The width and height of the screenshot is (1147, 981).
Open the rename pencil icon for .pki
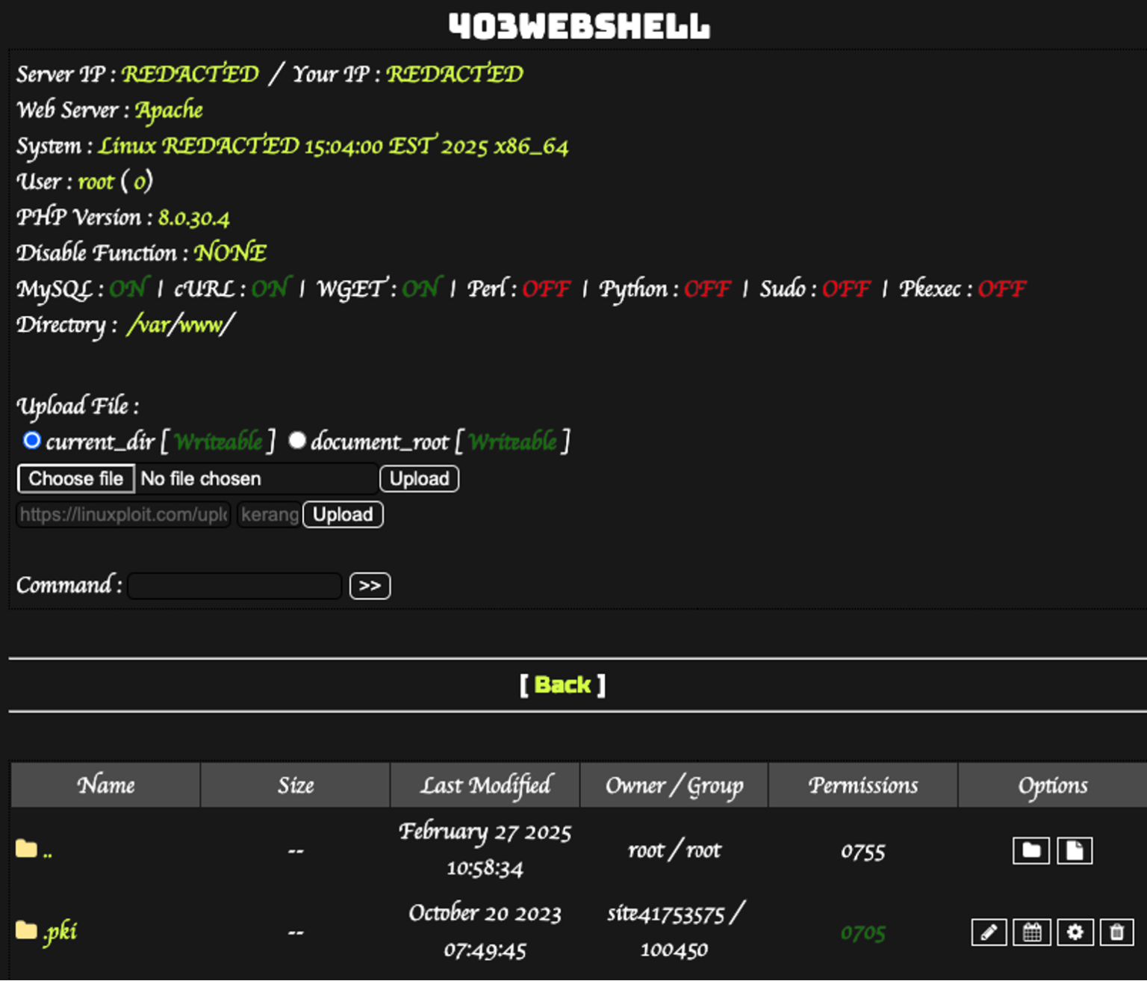coord(988,932)
